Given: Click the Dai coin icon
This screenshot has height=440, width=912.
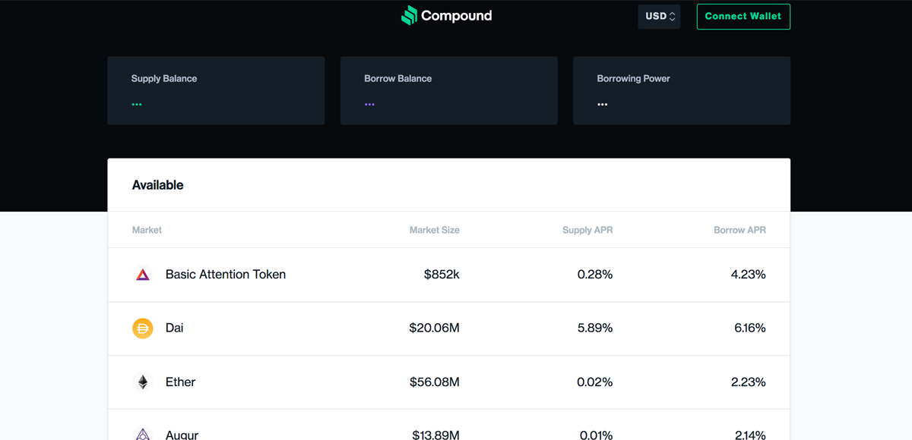Looking at the screenshot, I should pos(143,328).
